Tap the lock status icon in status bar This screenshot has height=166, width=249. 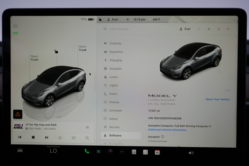(100, 19)
